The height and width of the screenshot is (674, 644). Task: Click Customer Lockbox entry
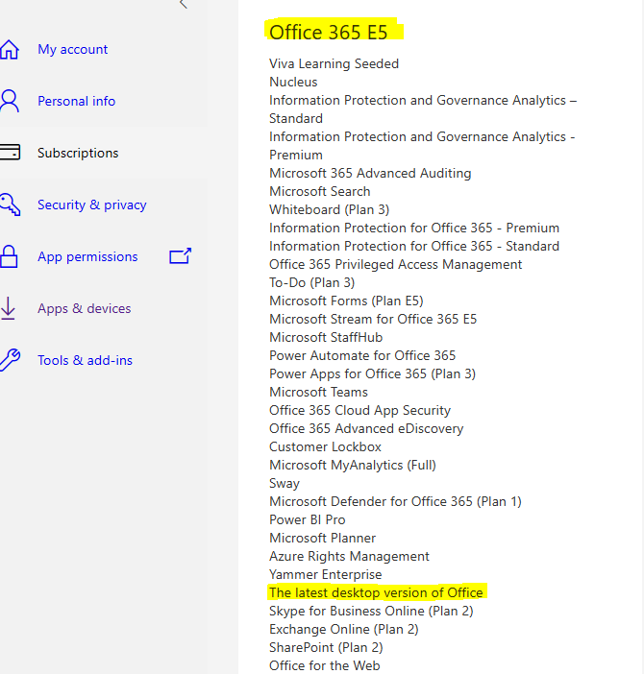325,446
